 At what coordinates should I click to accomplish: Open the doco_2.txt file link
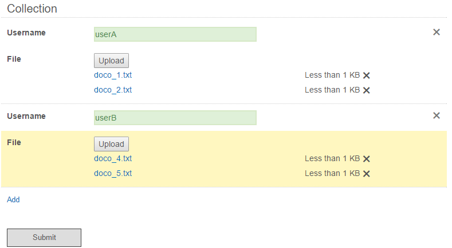tap(113, 90)
